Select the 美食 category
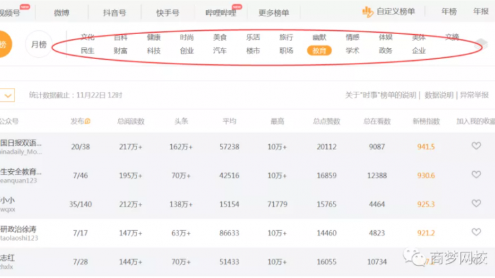This screenshot has height=278, width=495. point(220,37)
